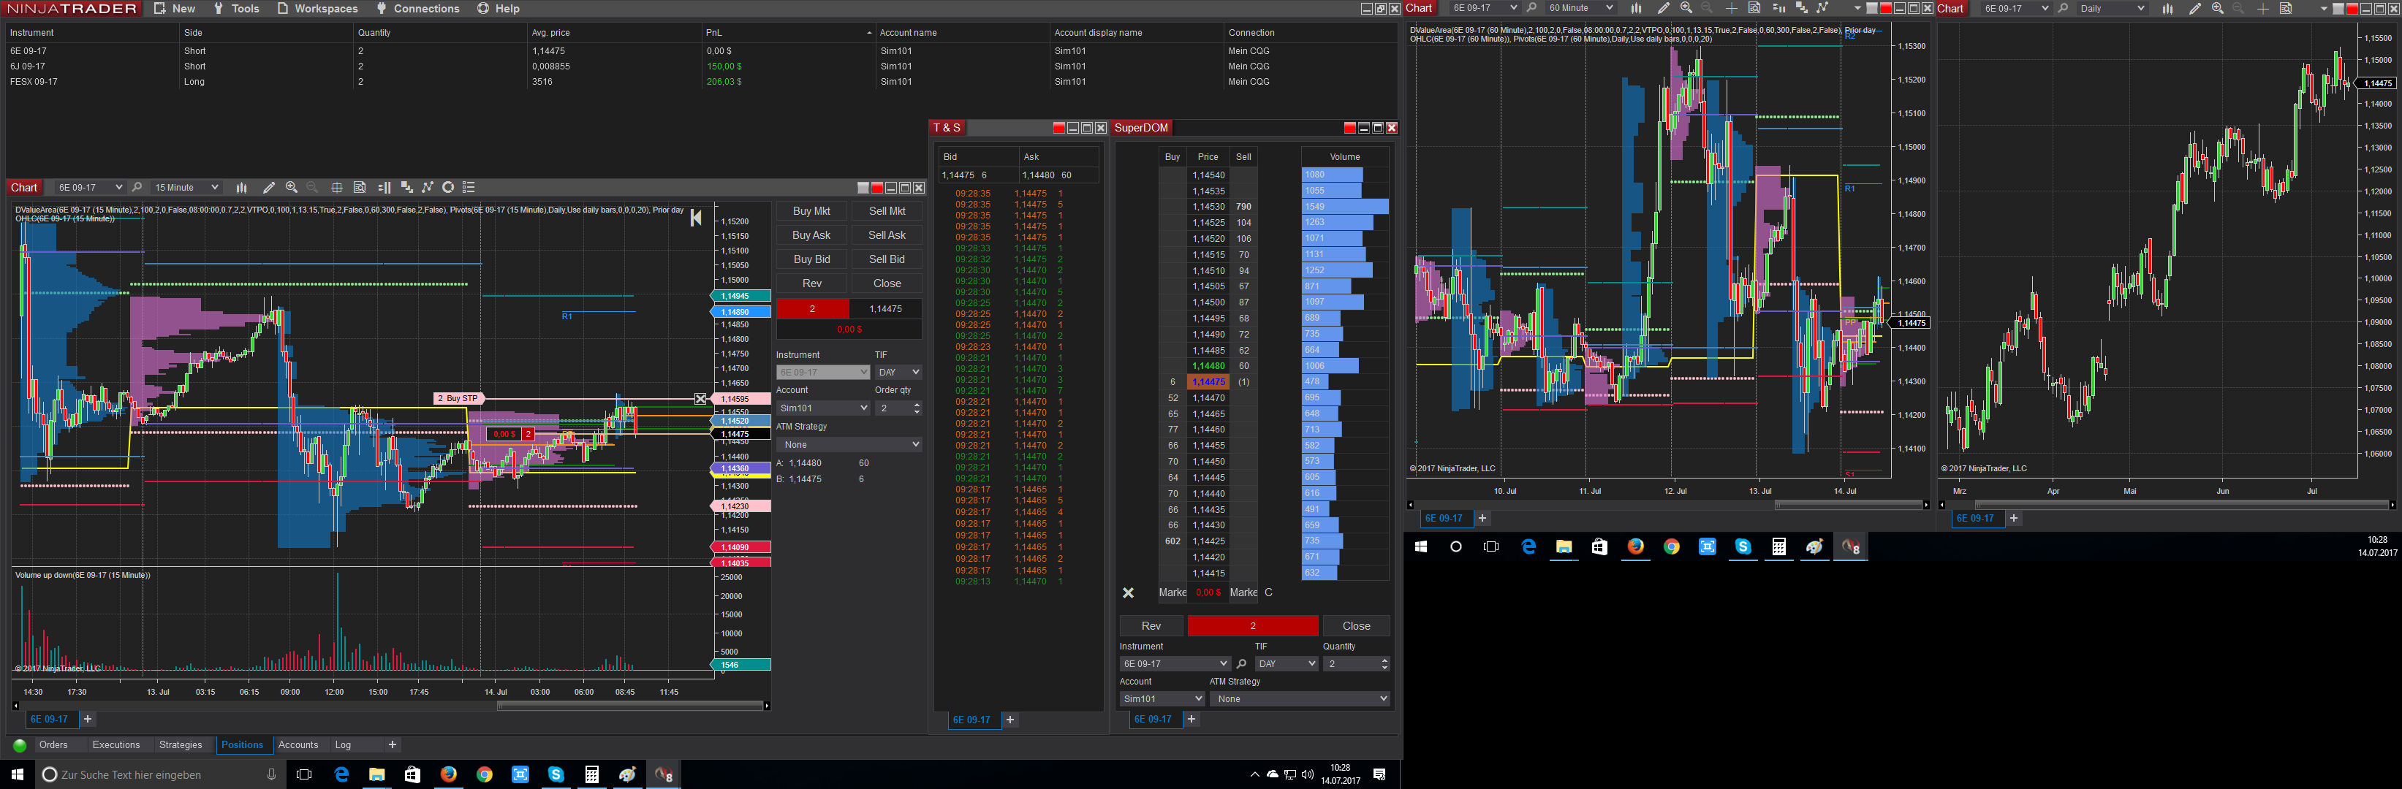2402x789 pixels.
Task: Zoom in on the Daily chart
Action: click(x=2217, y=8)
